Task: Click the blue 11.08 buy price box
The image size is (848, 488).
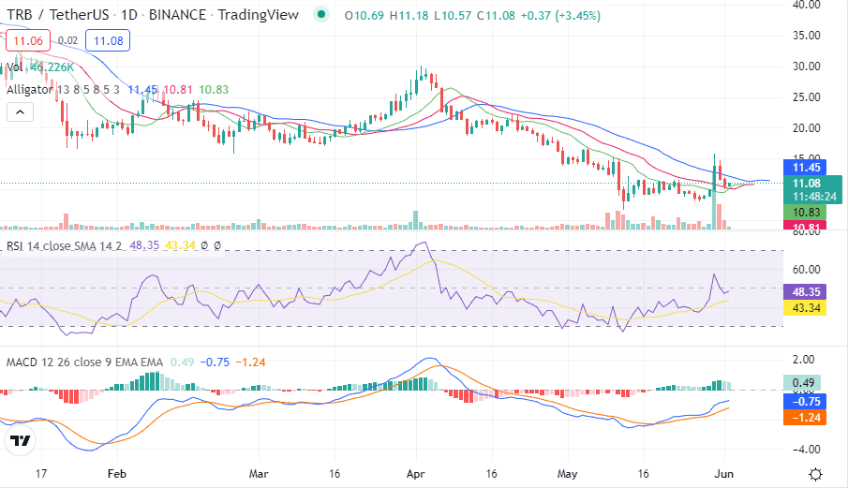Action: (108, 41)
